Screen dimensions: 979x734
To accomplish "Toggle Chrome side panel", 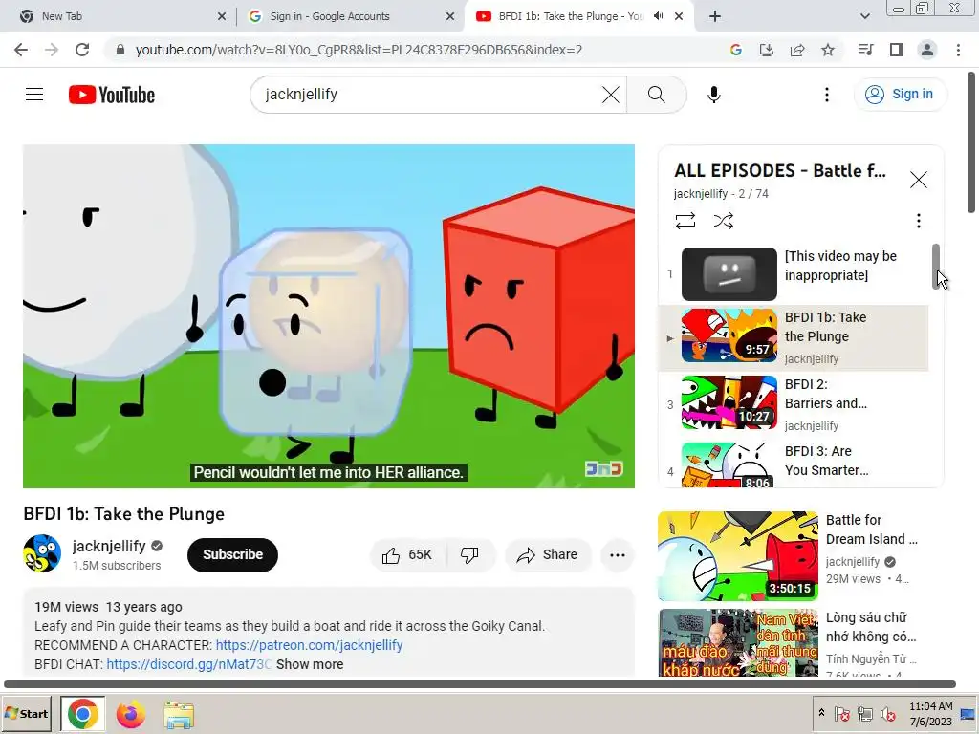I will pos(897,50).
